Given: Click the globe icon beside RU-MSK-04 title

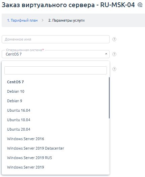Looking at the screenshot, I should (140, 5).
